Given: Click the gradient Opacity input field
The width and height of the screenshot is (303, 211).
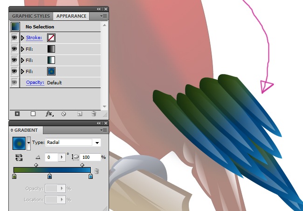Looking at the screenshot, I should 51,188.
